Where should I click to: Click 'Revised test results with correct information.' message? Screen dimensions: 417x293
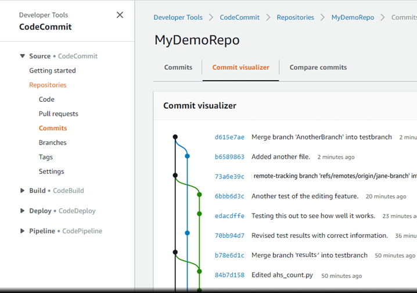(x=319, y=235)
